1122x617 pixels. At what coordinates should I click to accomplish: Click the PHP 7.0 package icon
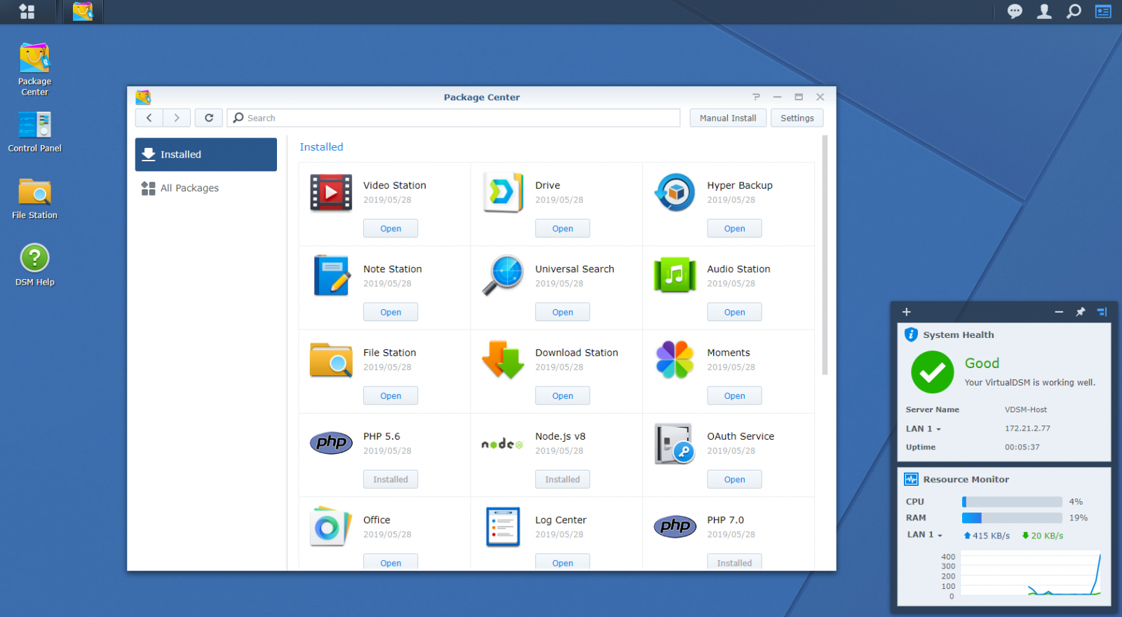tap(675, 526)
